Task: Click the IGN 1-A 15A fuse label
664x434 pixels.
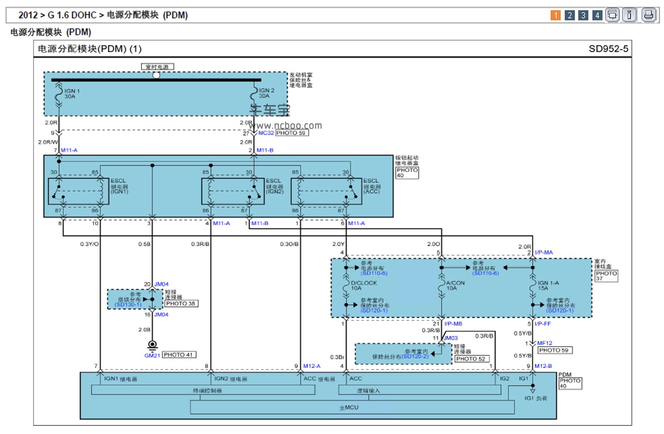Action: tap(548, 286)
